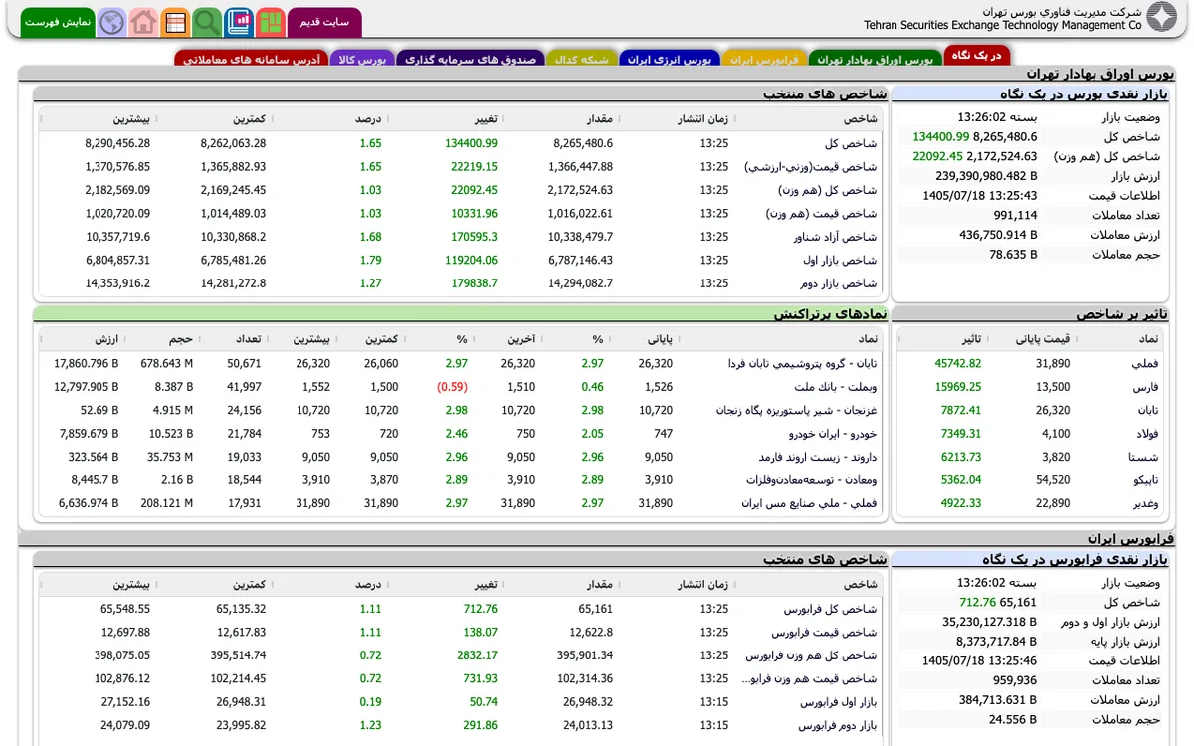Switch to the فرابورس ایران tab
Screen dimensions: 1194x746
[764, 59]
